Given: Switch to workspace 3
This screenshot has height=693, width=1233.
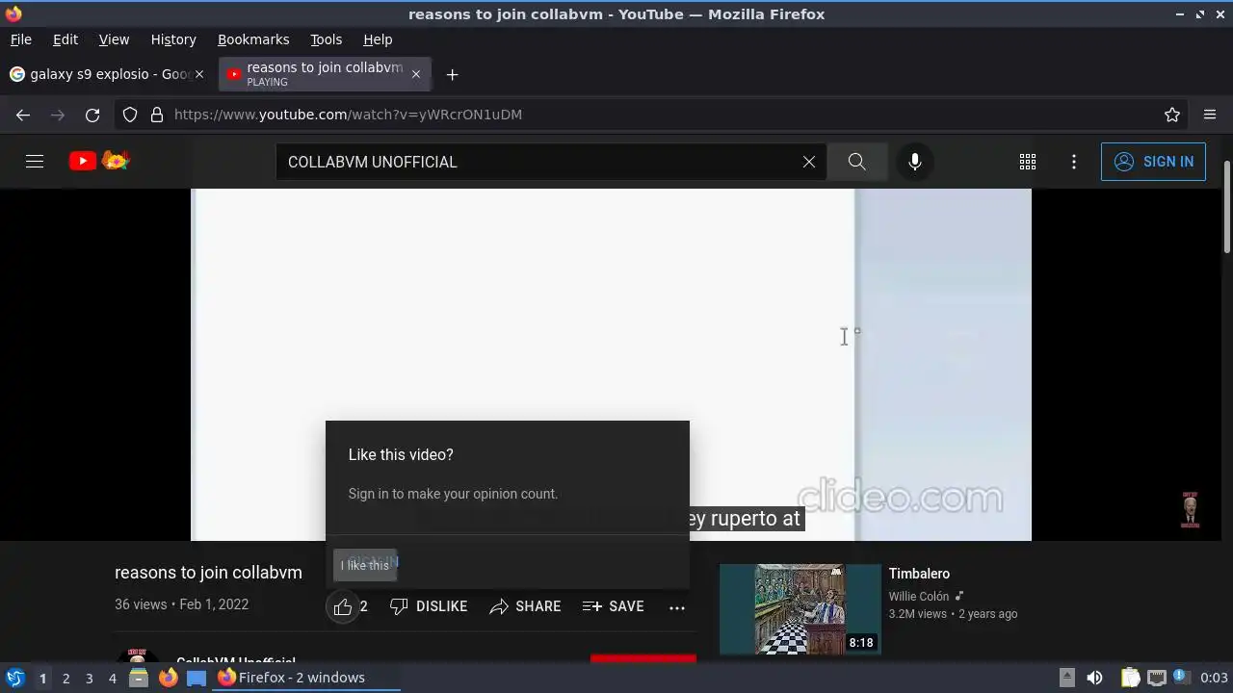Looking at the screenshot, I should pyautogui.click(x=89, y=678).
